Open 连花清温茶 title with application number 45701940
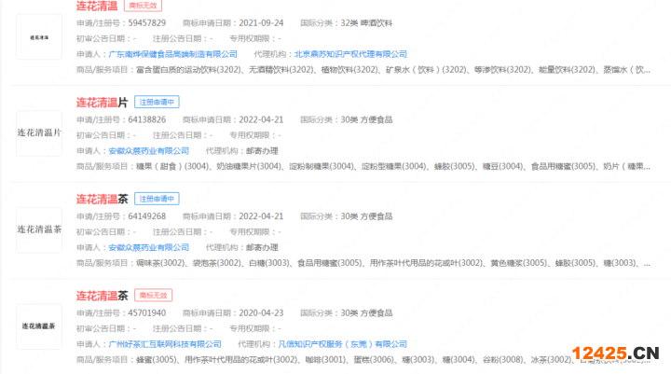Viewport: 671px width, 374px height. tap(102, 296)
